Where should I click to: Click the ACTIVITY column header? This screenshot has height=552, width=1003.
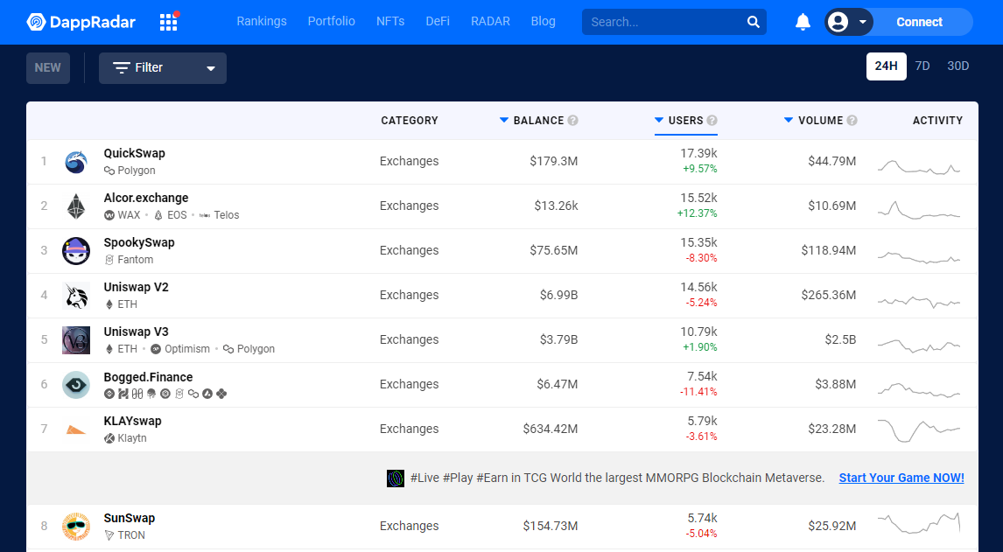click(x=937, y=120)
